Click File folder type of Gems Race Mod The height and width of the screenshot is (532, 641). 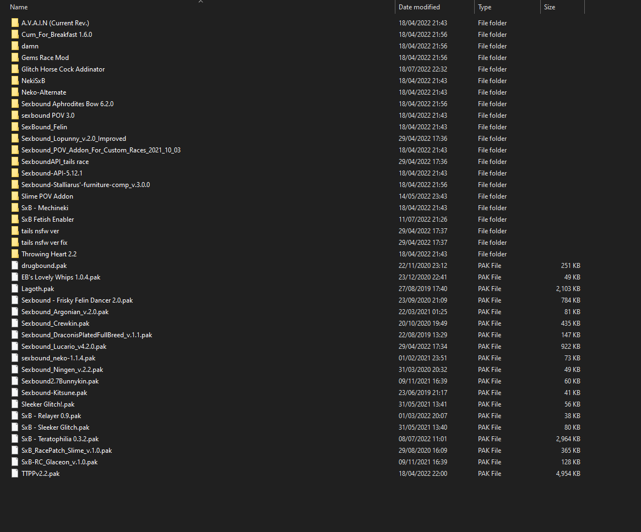492,58
